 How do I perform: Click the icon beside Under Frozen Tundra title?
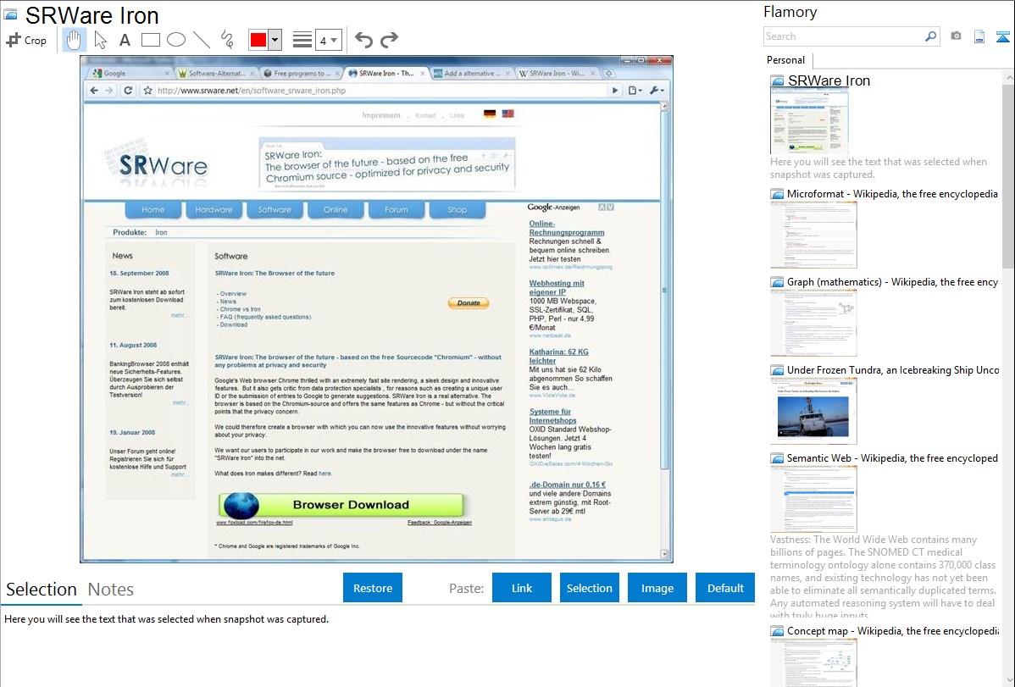tap(777, 369)
